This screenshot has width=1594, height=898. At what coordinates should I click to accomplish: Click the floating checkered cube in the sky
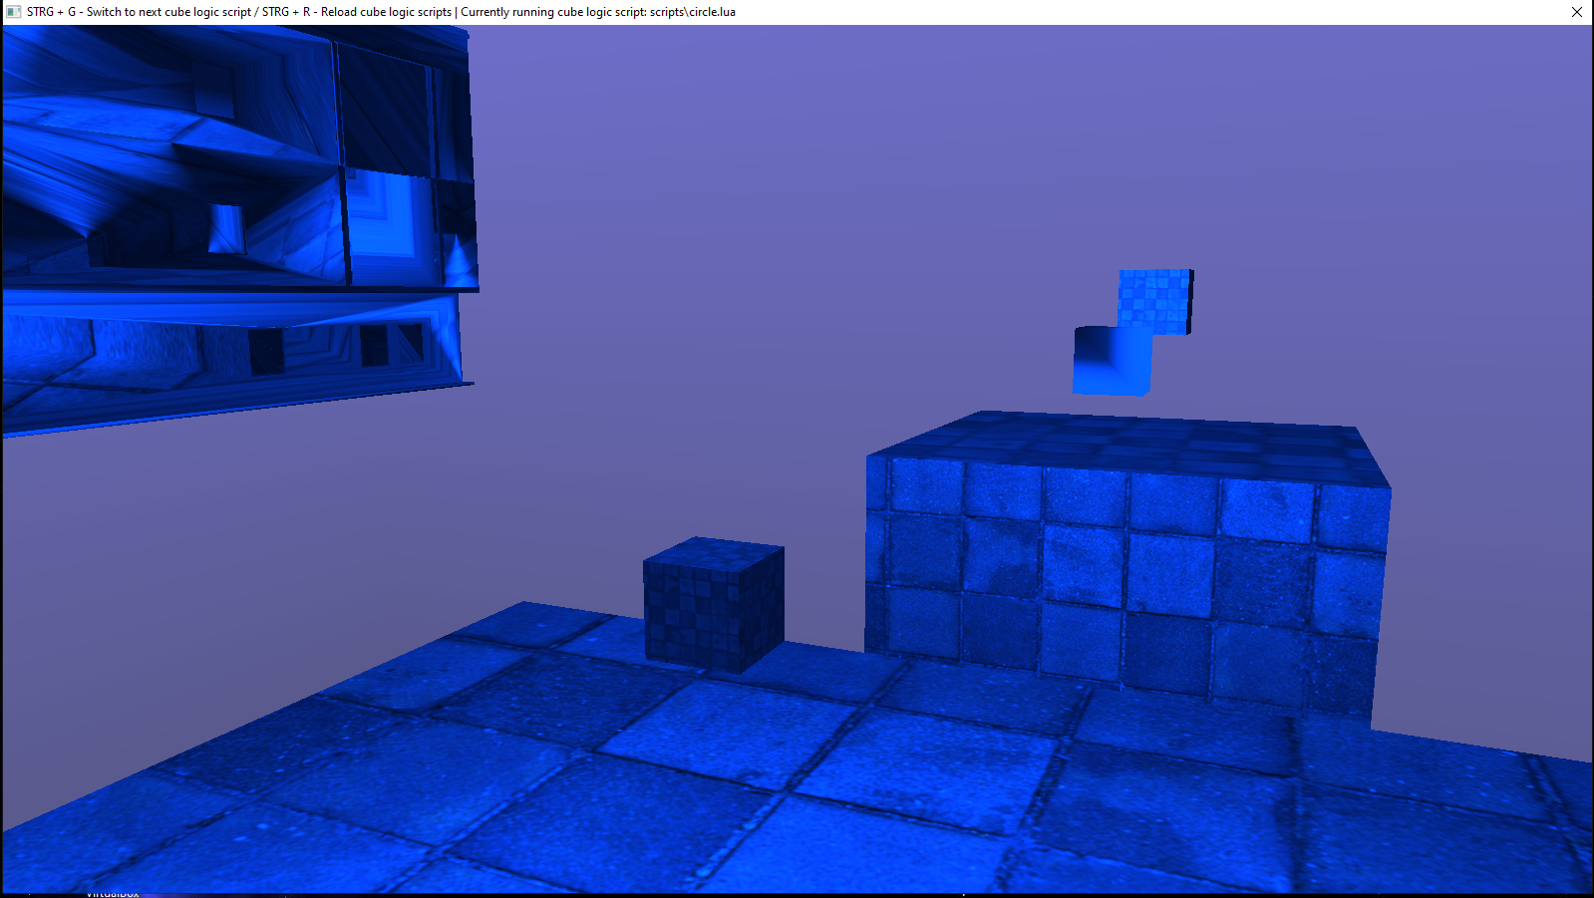[1156, 300]
